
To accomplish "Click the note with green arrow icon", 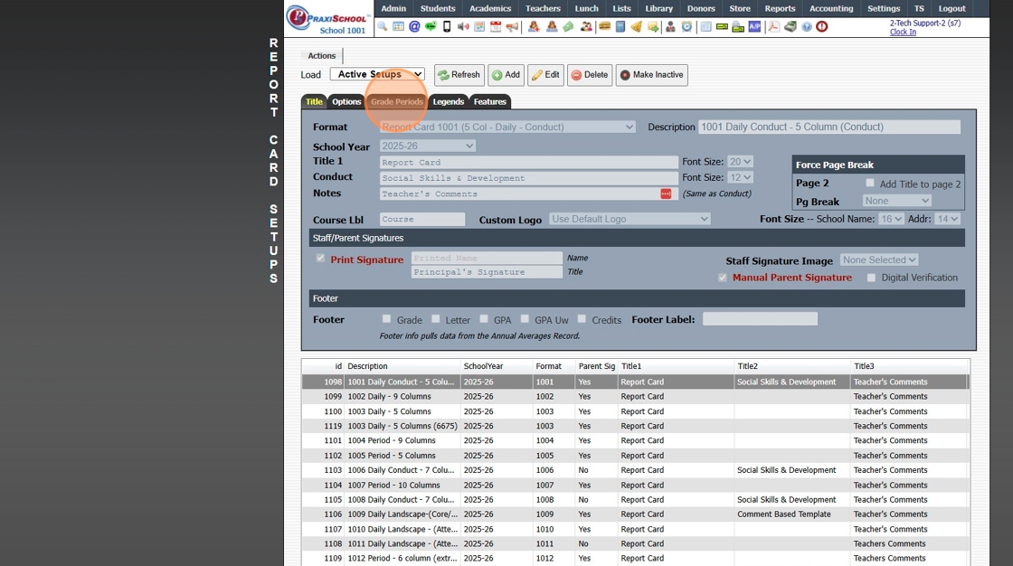I will 652,26.
